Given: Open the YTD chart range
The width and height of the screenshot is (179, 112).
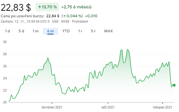Looking at the screenshot, I should coord(66,31).
